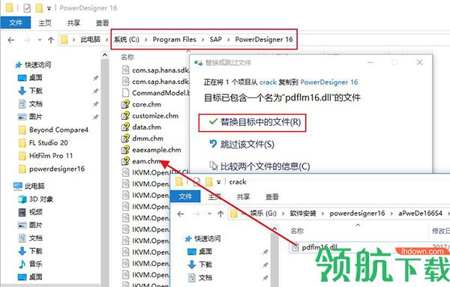
Task: Select 快速访问 in left navigation pane
Action: pos(37,64)
